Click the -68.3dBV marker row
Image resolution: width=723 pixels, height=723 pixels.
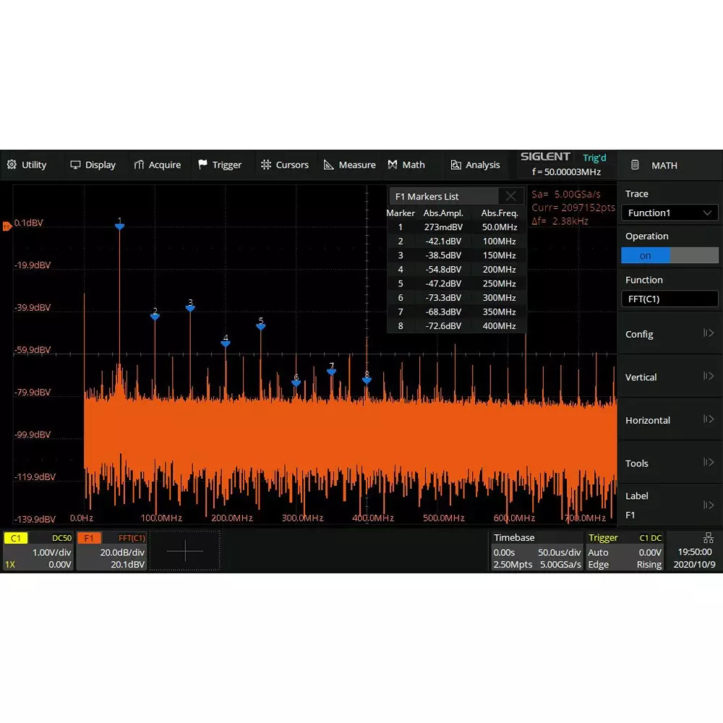tap(456, 312)
